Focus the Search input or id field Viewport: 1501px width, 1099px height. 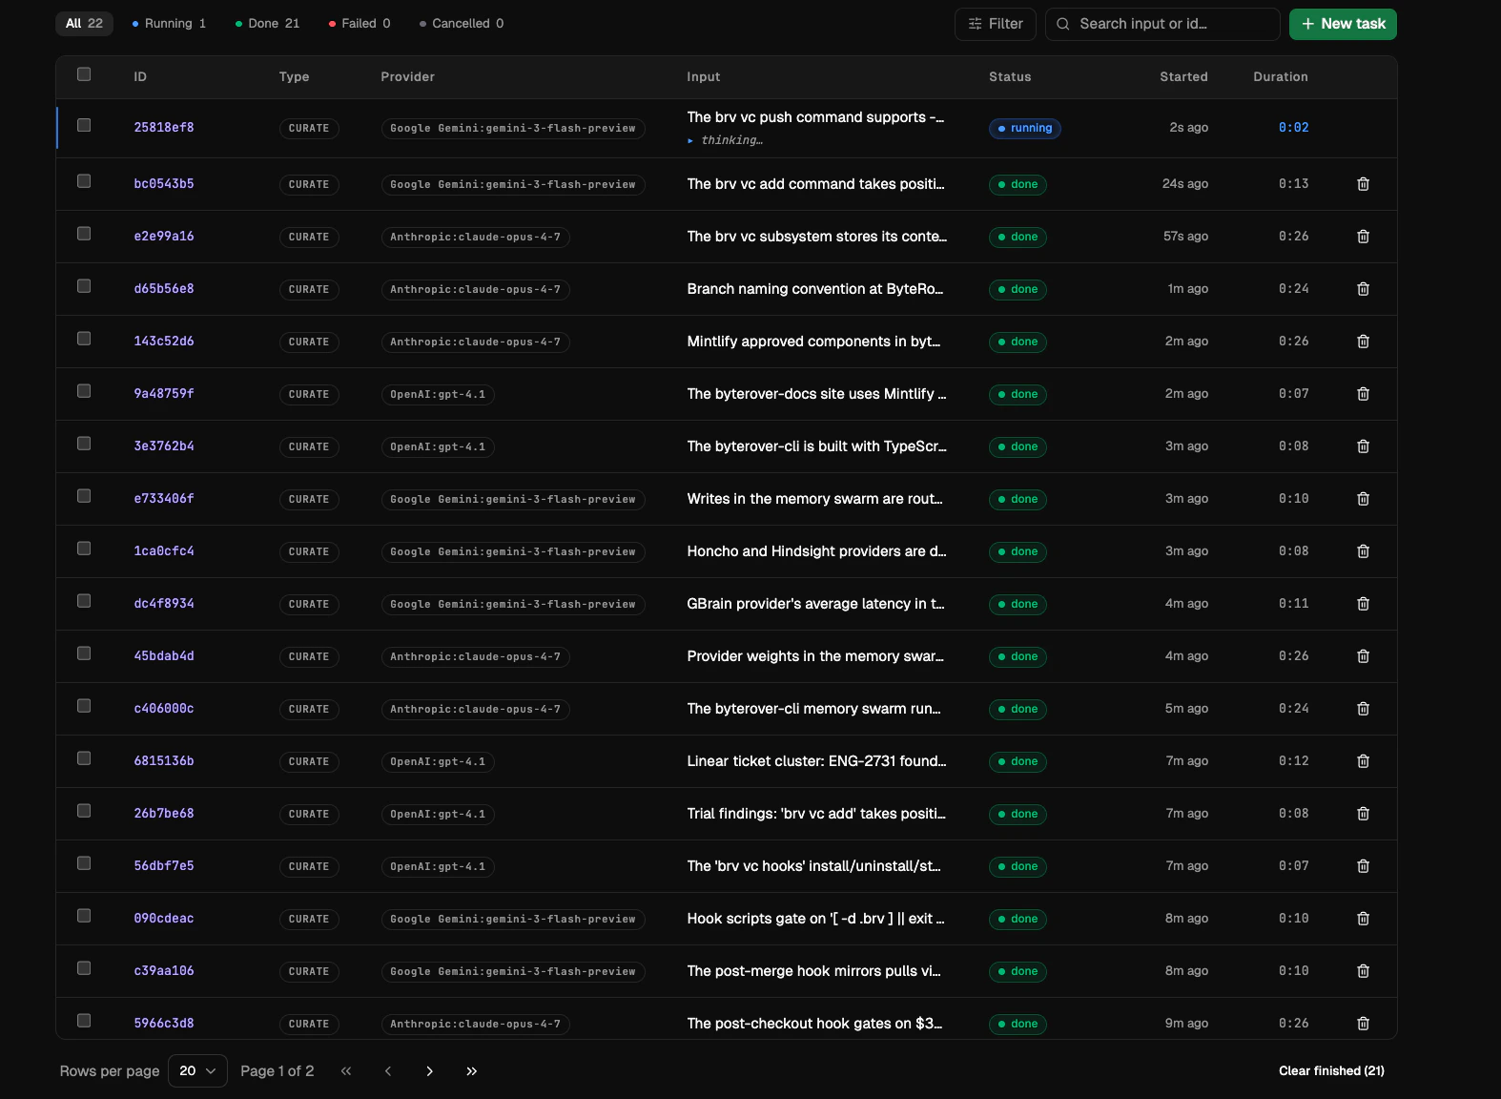pyautogui.click(x=1162, y=24)
